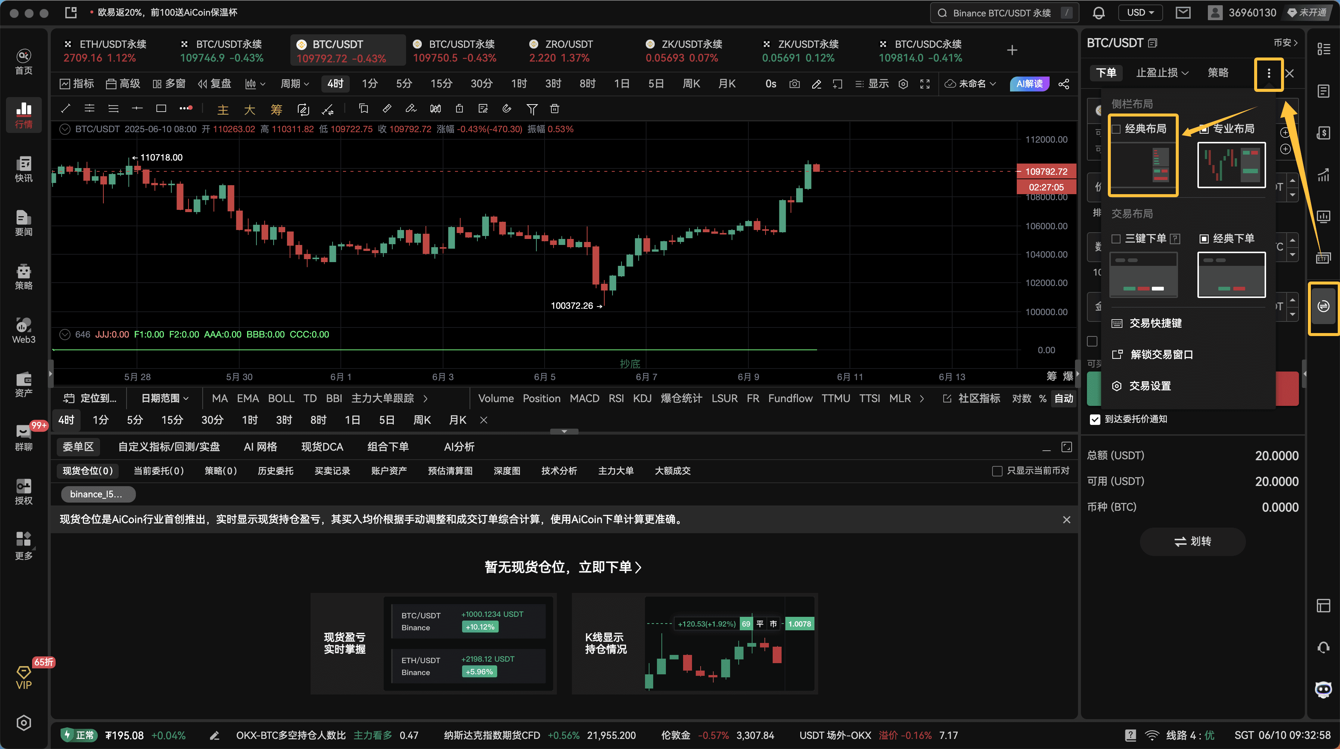
Task: Click the 专业布局 layout preview thumbnail
Action: pyautogui.click(x=1231, y=165)
